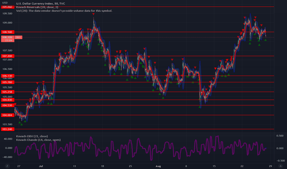The height and width of the screenshot is (169, 287).
Task: Select the 105.258 horizontal line price label
Action: [7, 92]
